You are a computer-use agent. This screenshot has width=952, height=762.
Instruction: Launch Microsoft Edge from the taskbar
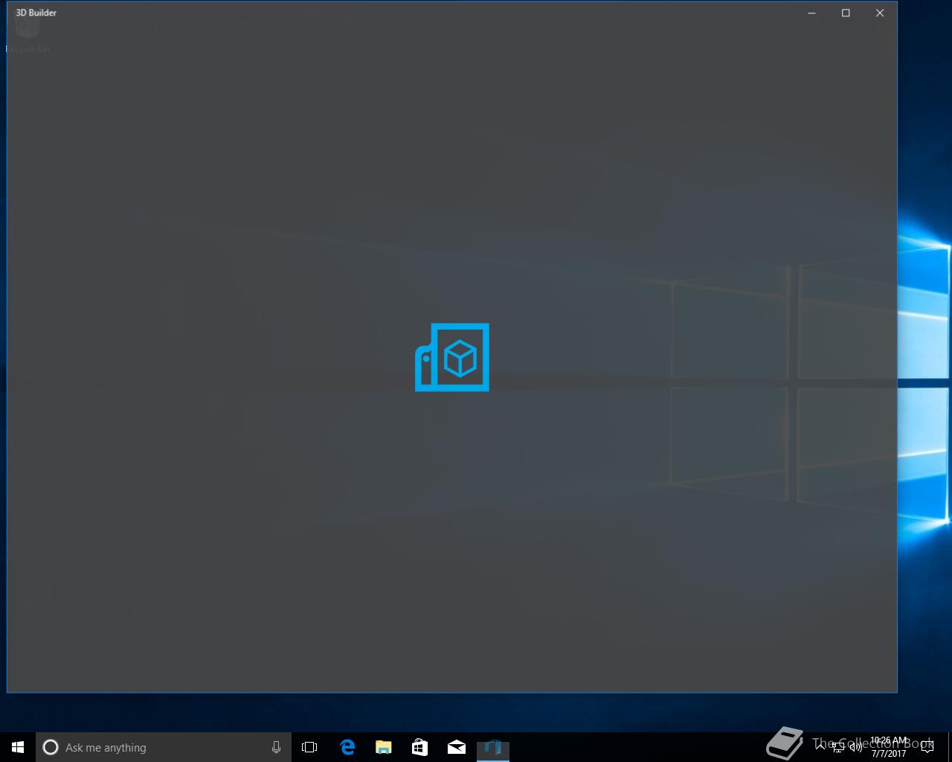click(x=347, y=747)
